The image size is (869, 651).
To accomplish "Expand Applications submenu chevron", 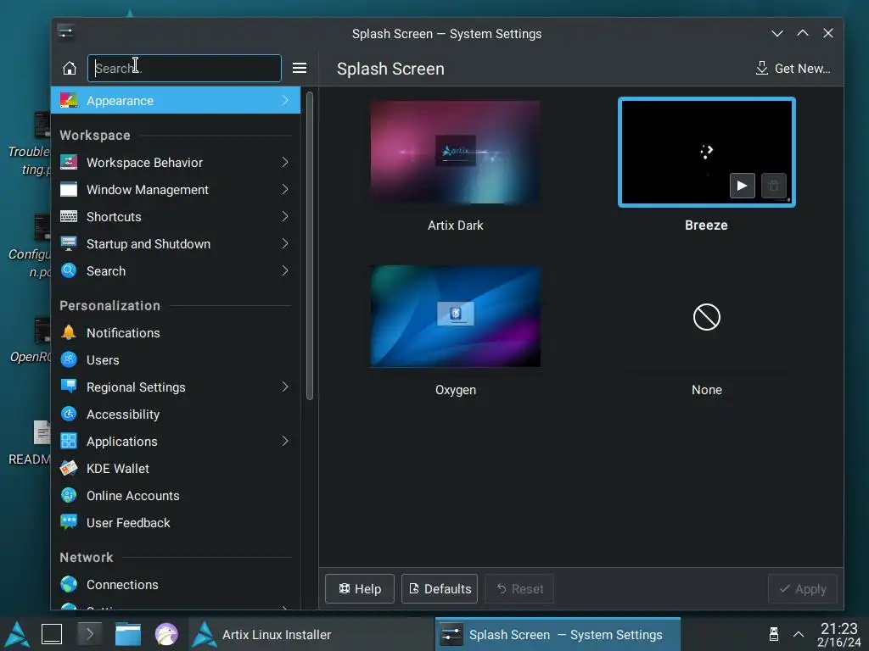I will tap(285, 441).
